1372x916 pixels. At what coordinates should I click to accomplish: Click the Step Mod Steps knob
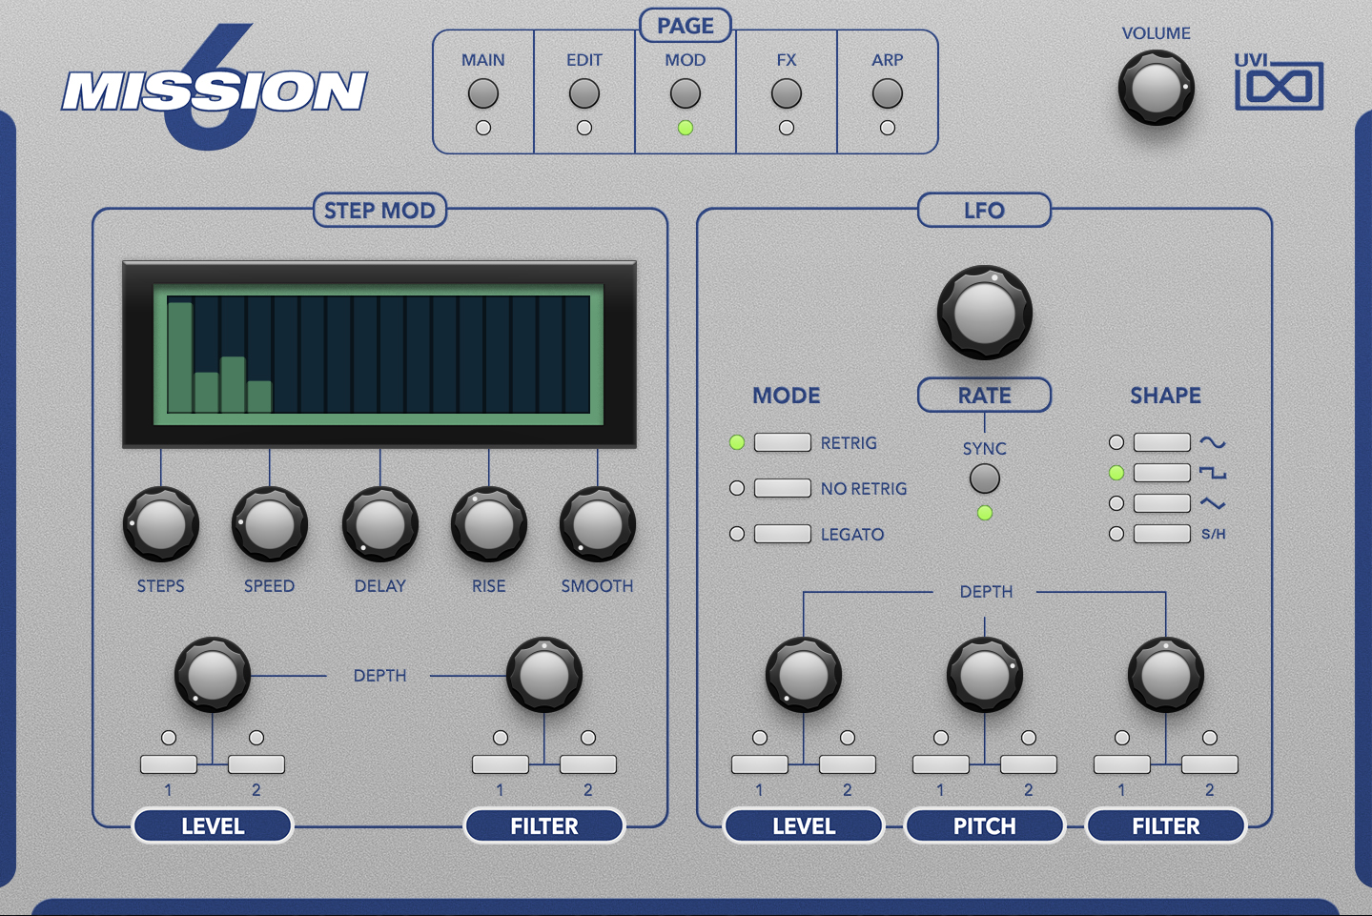[x=160, y=524]
